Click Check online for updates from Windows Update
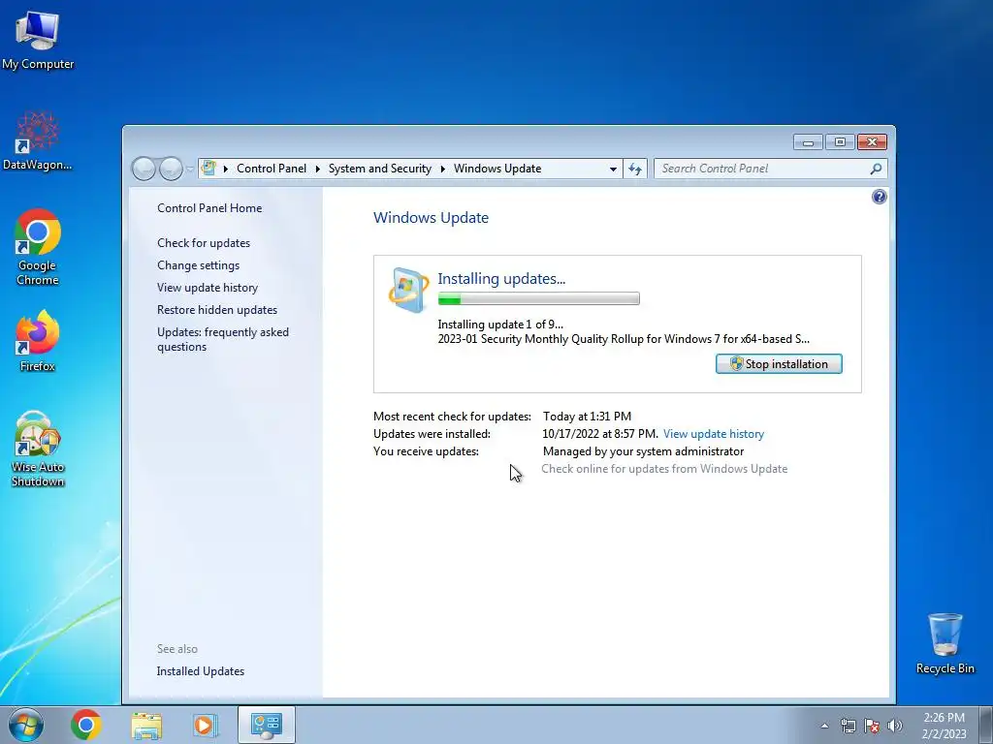Viewport: 993px width, 744px height. (x=664, y=469)
